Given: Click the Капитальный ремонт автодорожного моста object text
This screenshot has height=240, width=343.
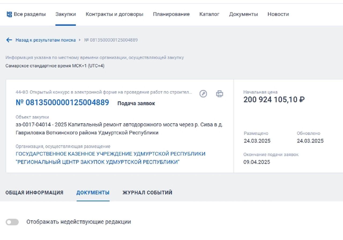Looking at the screenshot, I should pyautogui.click(x=119, y=129).
